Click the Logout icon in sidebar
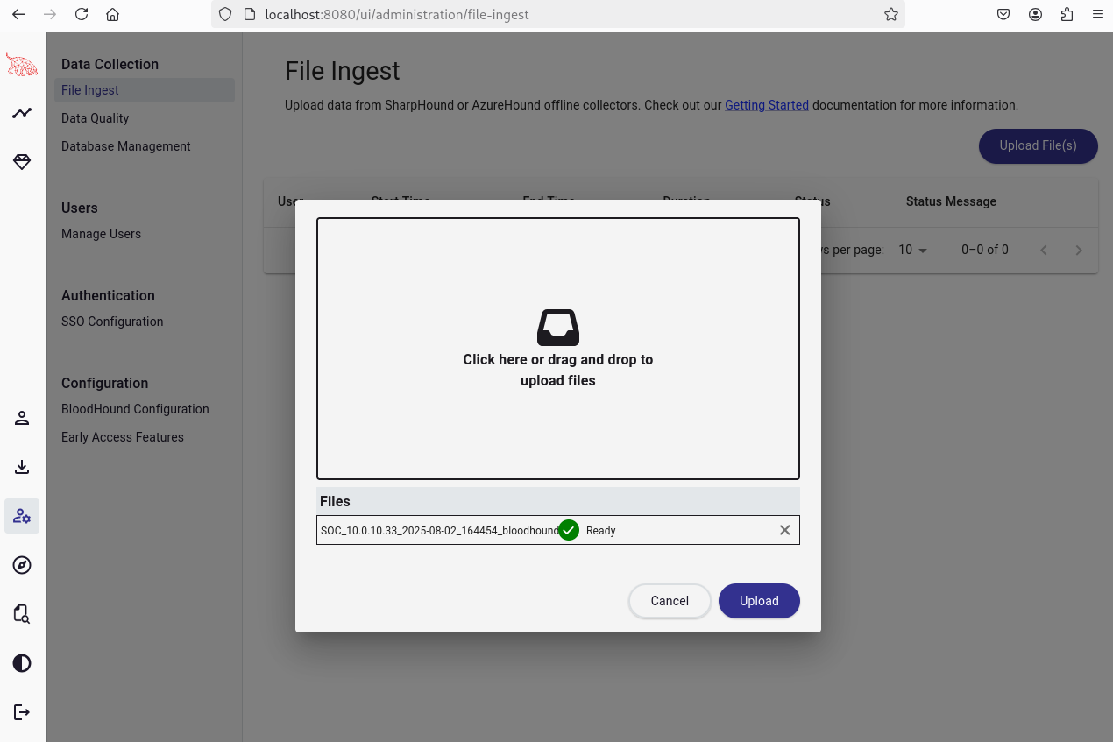1113x742 pixels. click(22, 712)
